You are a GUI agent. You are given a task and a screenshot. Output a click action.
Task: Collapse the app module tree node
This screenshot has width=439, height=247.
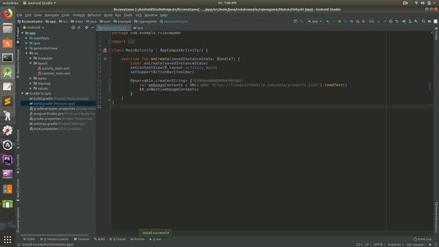click(23, 33)
